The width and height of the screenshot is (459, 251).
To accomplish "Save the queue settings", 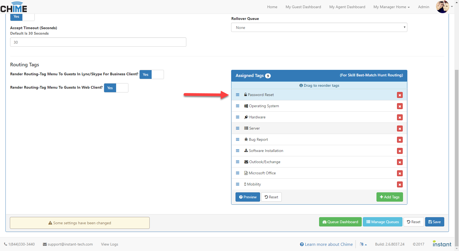I will click(435, 222).
